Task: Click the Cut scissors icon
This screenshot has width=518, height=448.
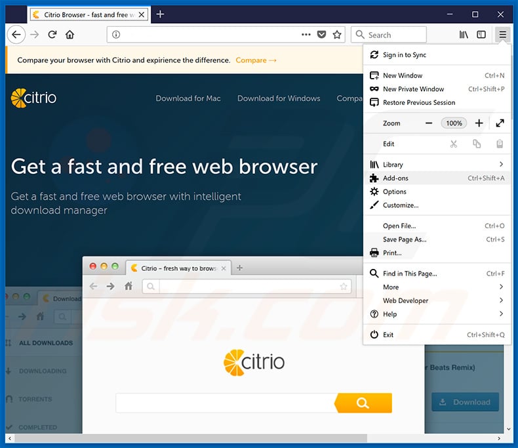Action: pos(454,144)
